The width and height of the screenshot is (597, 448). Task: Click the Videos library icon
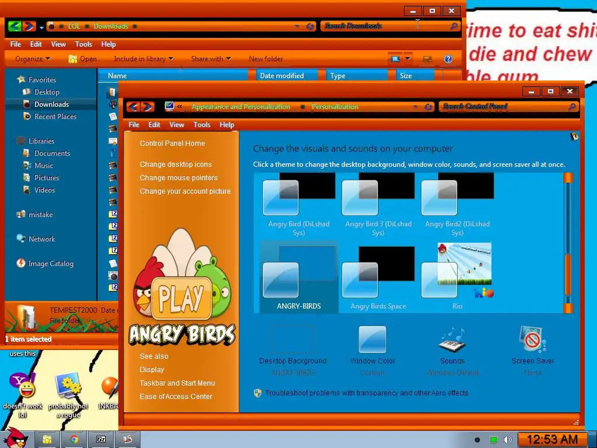point(26,190)
